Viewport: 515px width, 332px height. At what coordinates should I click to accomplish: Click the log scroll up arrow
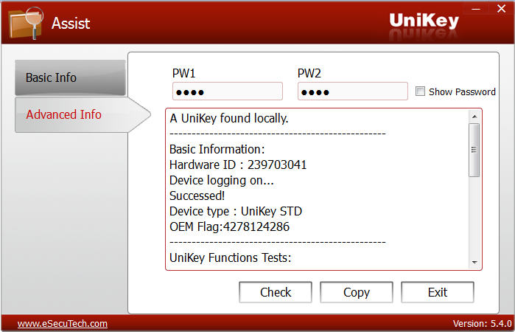pos(474,117)
